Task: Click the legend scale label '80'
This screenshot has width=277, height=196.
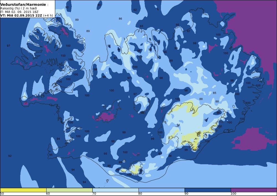Action: point(140,194)
